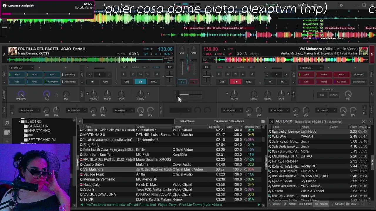Halve deck A loop length arrow

tap(90, 74)
